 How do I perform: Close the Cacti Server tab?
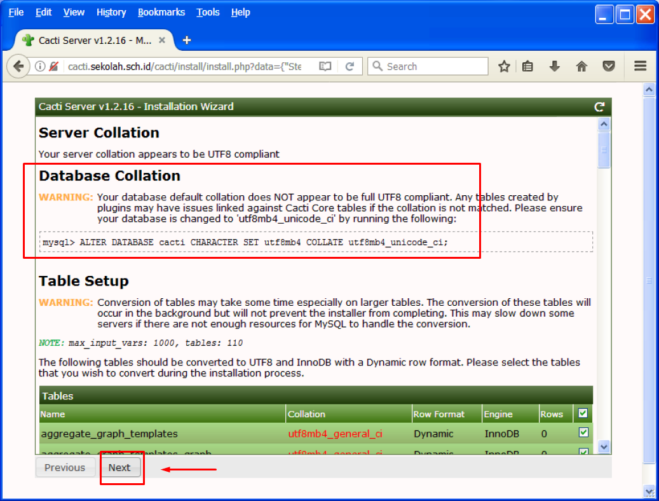(x=162, y=40)
